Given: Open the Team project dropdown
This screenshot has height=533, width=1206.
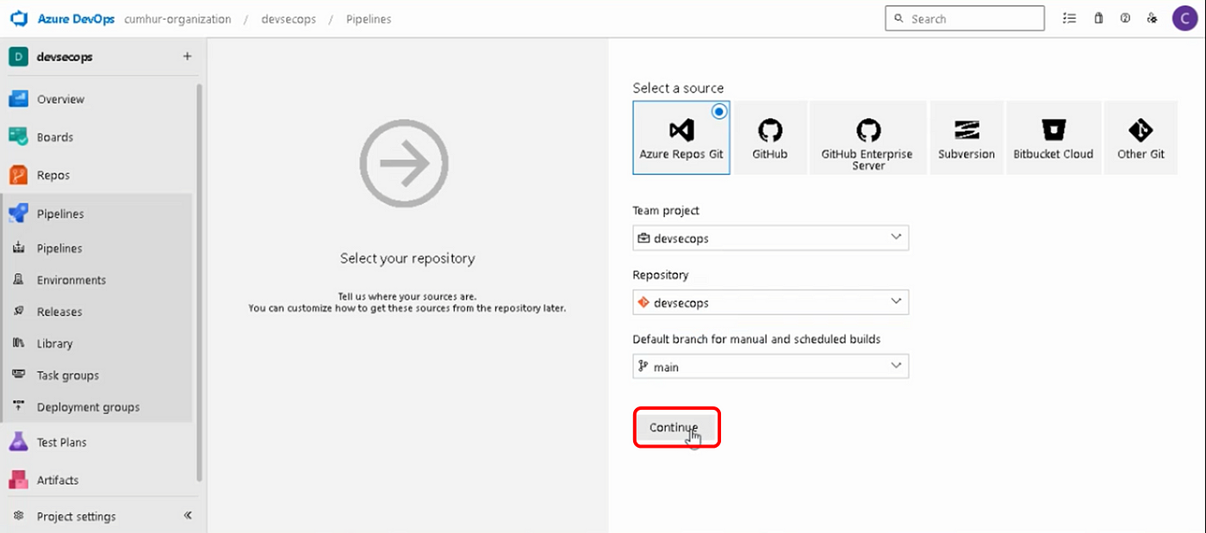Looking at the screenshot, I should (770, 238).
